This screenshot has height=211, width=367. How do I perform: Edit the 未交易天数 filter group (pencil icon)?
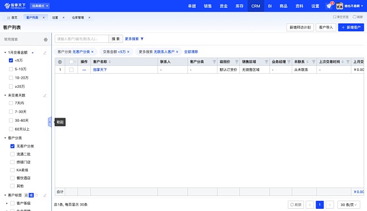tap(45, 95)
